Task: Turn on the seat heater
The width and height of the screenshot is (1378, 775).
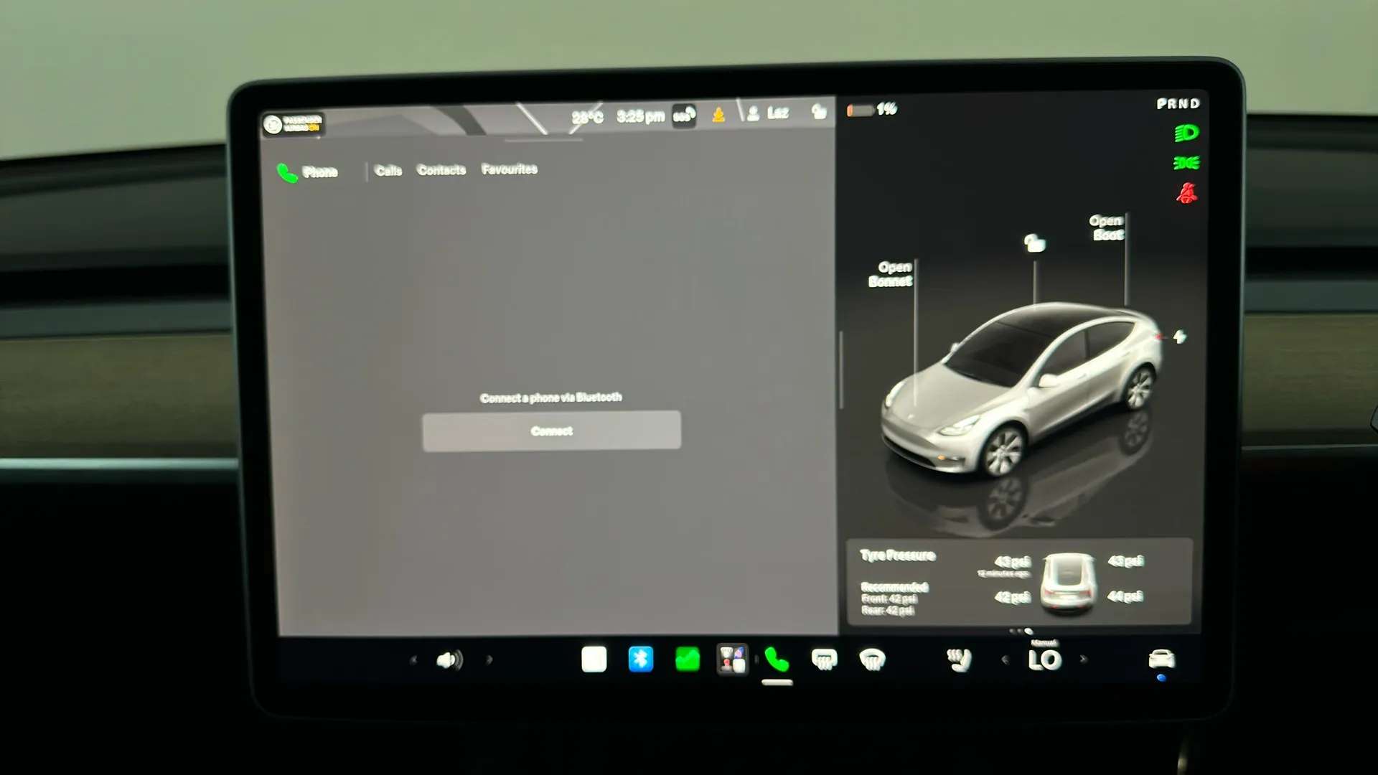Action: [x=959, y=659]
